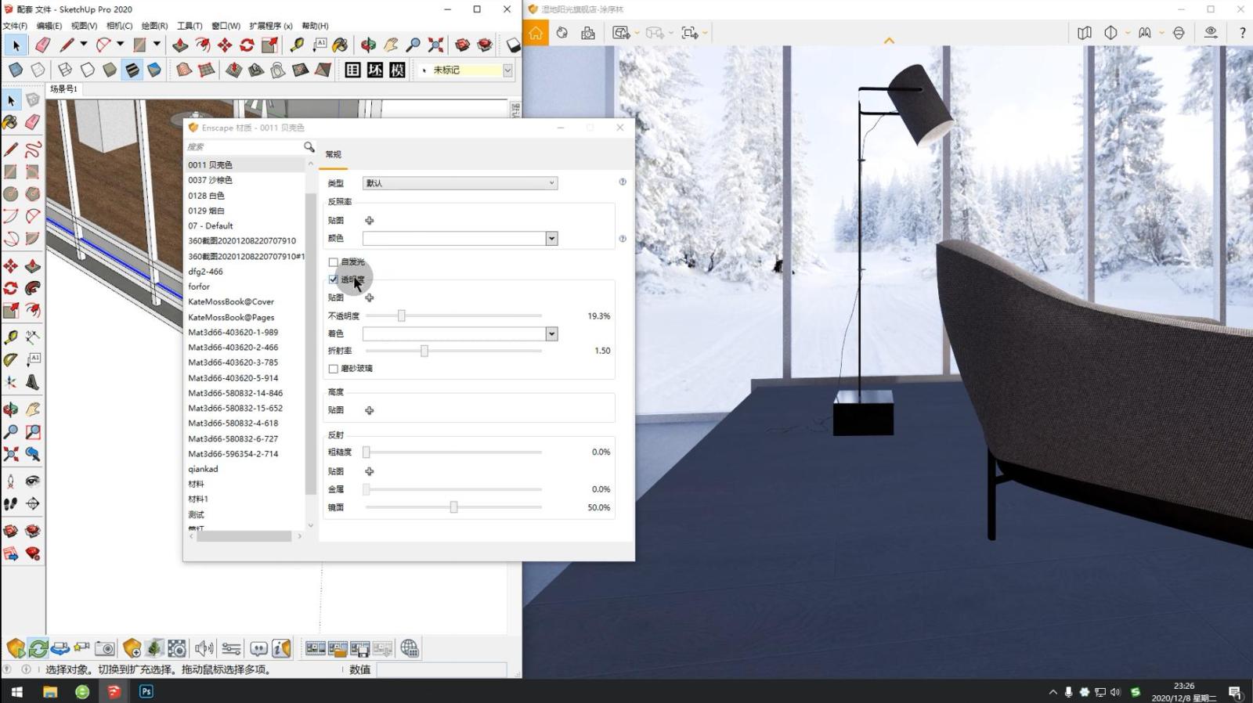1253x703 pixels.
Task: Open the 类型 material type dropdown
Action: pos(460,183)
